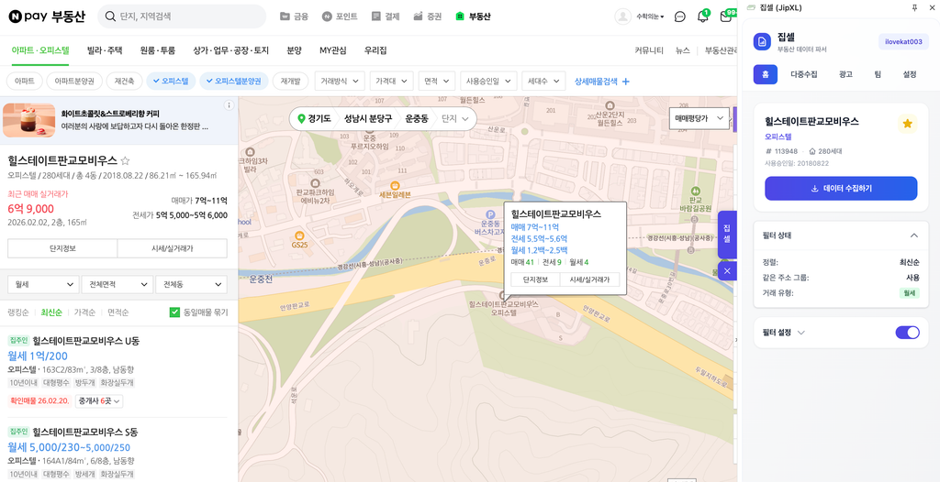Screen dimensions: 940x482
Task: Switch to 광고 tab
Action: [845, 74]
